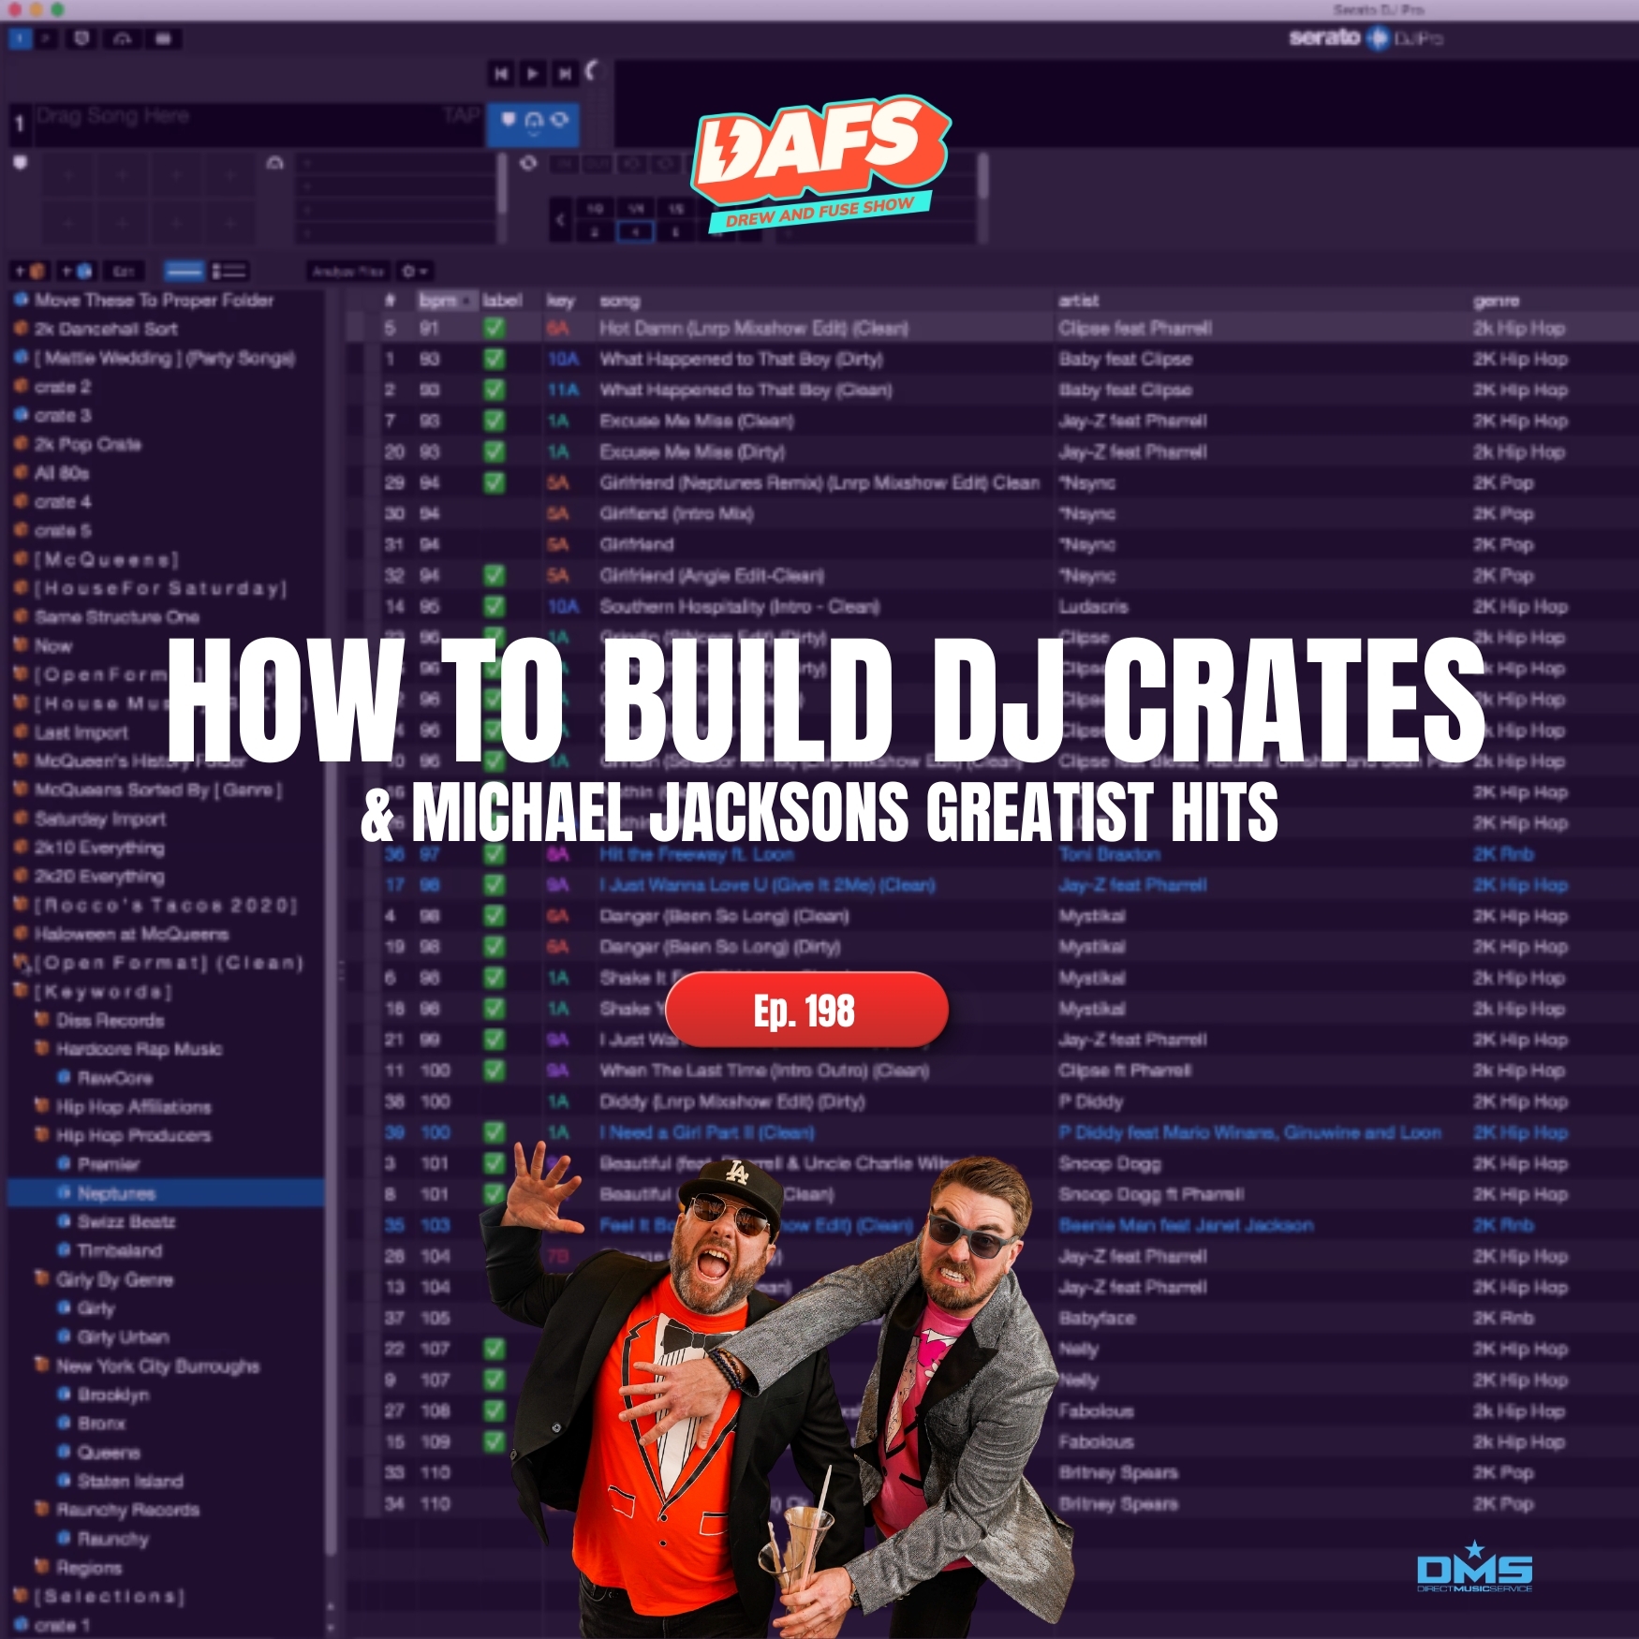Collapse the Hip Hop Producers subfolder
The image size is (1639, 1639).
[42, 1135]
